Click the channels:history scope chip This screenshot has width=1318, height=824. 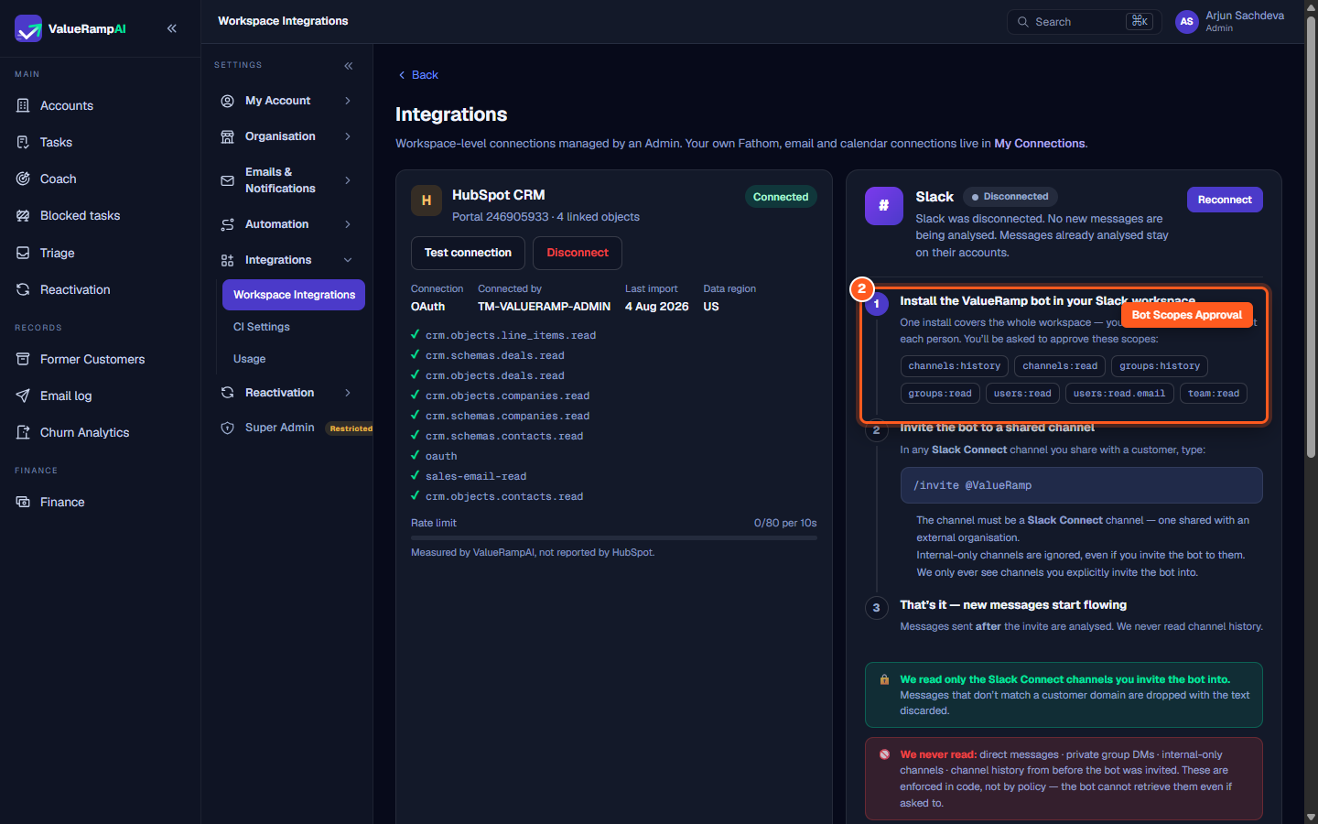pos(955,366)
